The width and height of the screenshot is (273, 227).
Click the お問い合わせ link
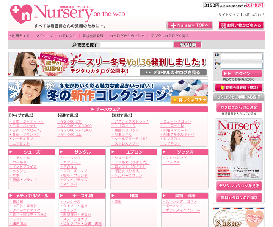(x=254, y=15)
